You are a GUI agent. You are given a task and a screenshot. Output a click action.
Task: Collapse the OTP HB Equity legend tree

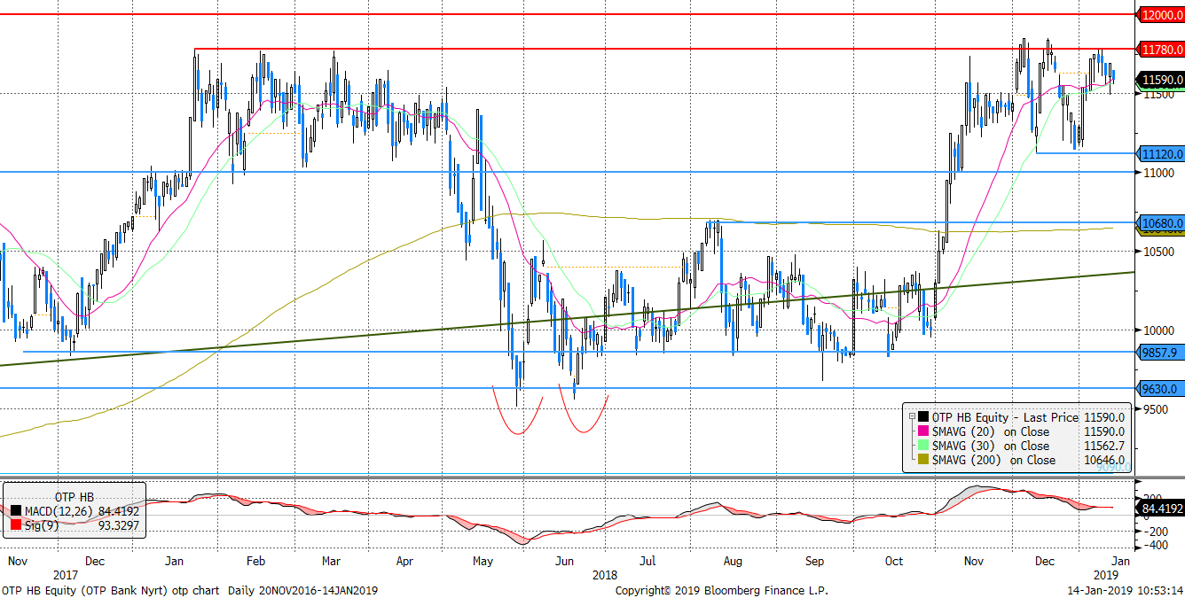910,416
